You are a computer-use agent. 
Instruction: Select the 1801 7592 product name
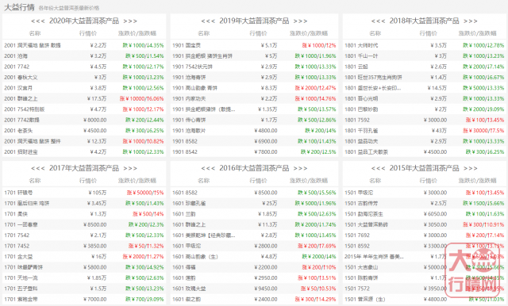(357, 120)
